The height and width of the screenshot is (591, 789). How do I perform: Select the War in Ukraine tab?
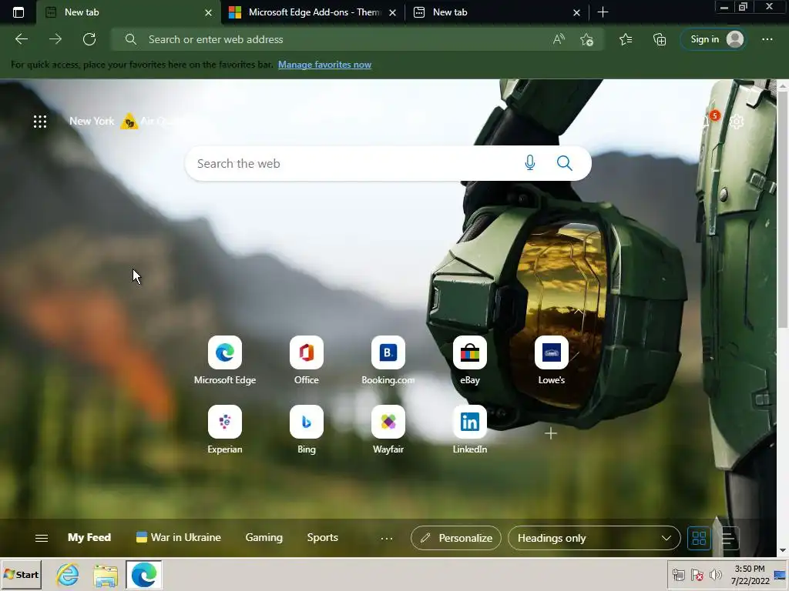point(179,537)
